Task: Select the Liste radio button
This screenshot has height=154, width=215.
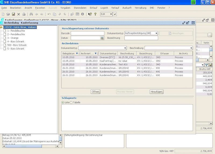Action: pos(63,102)
